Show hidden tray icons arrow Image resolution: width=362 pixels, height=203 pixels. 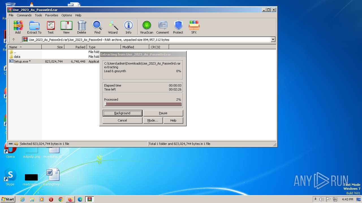[315, 199]
